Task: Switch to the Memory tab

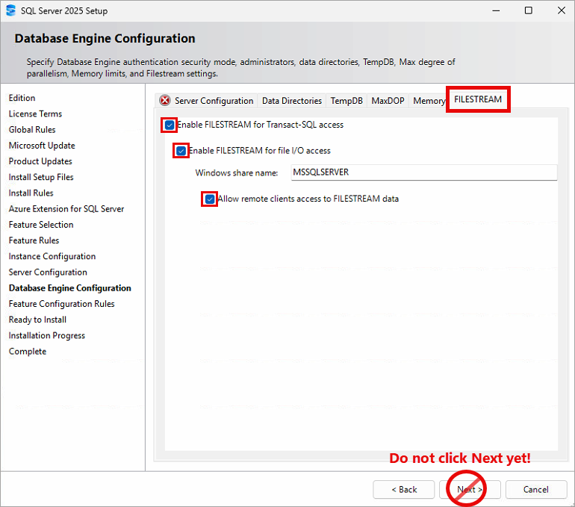Action: click(x=428, y=101)
